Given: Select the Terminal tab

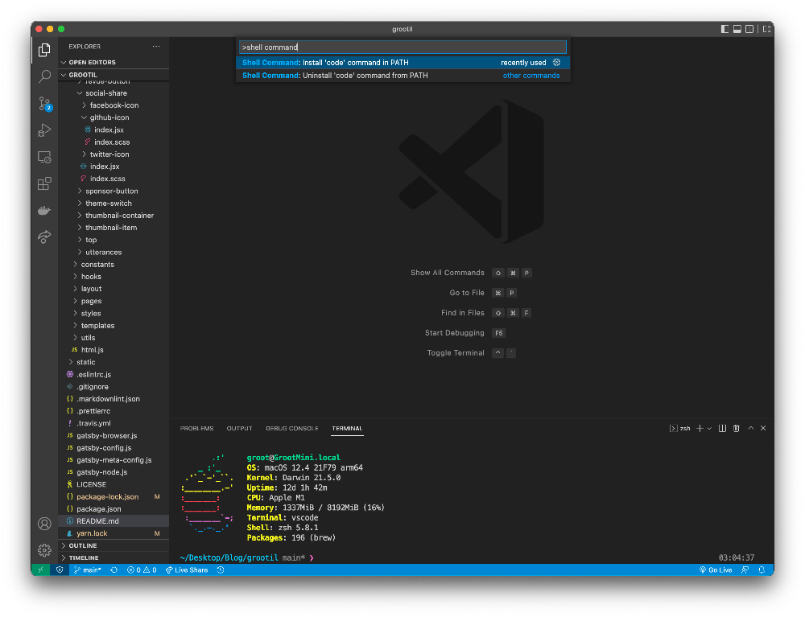Looking at the screenshot, I should 347,428.
